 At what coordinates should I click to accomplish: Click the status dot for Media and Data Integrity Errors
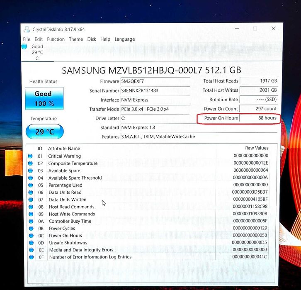(x=31, y=250)
